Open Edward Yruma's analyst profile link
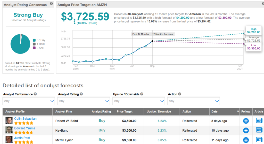The height and width of the screenshot is (144, 264). coord(25,128)
